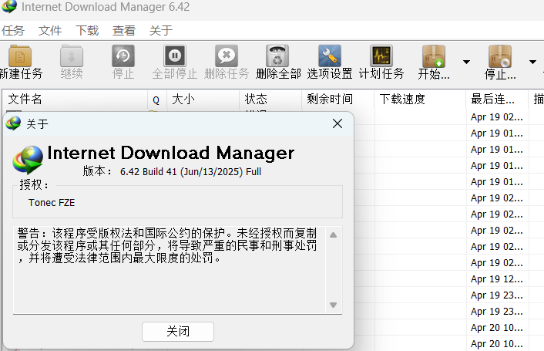Expand the dropdown arrow next to 开始...

click(467, 62)
